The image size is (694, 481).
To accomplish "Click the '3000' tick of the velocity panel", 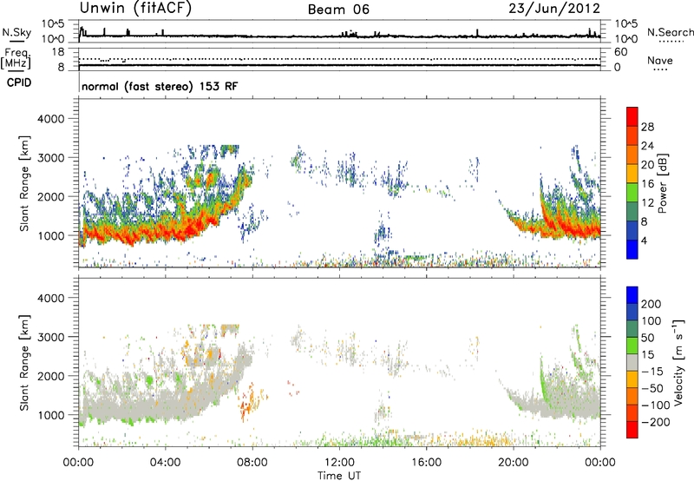I will pos(50,337).
